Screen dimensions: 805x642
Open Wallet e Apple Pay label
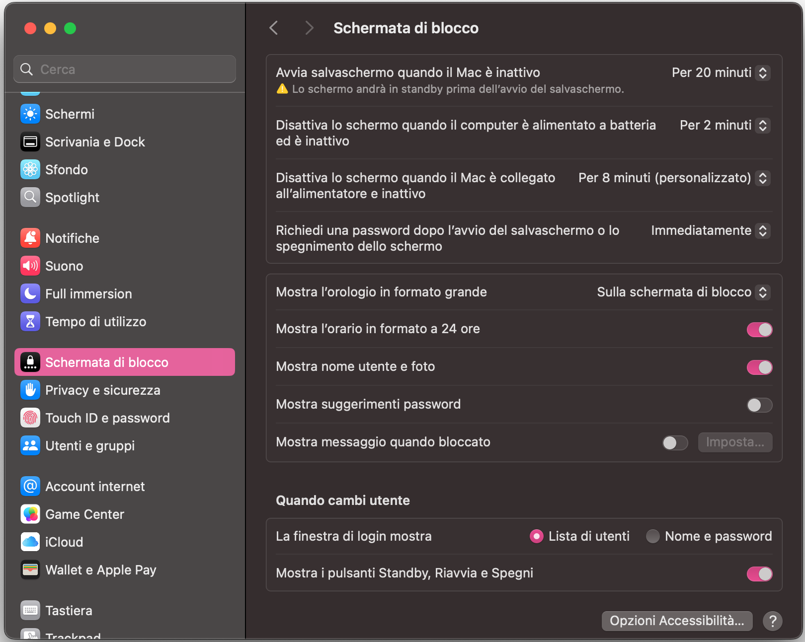click(x=101, y=570)
